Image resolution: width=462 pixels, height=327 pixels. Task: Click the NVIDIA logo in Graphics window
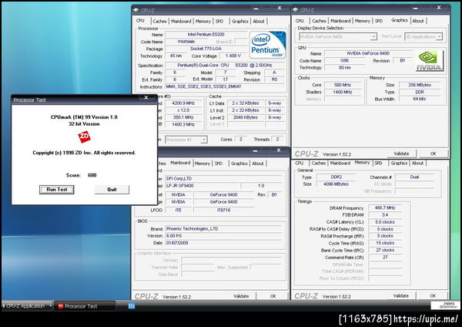click(429, 60)
